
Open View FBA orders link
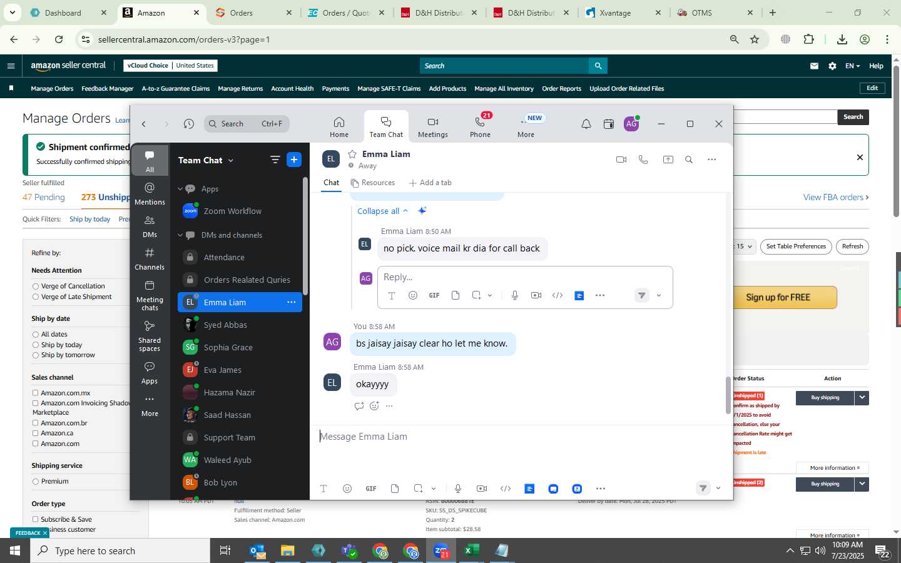pyautogui.click(x=835, y=197)
